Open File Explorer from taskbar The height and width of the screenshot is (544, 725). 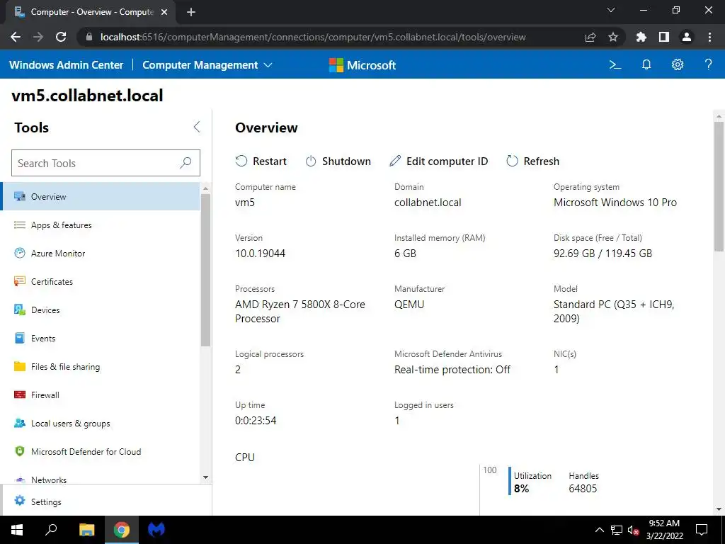point(86,530)
